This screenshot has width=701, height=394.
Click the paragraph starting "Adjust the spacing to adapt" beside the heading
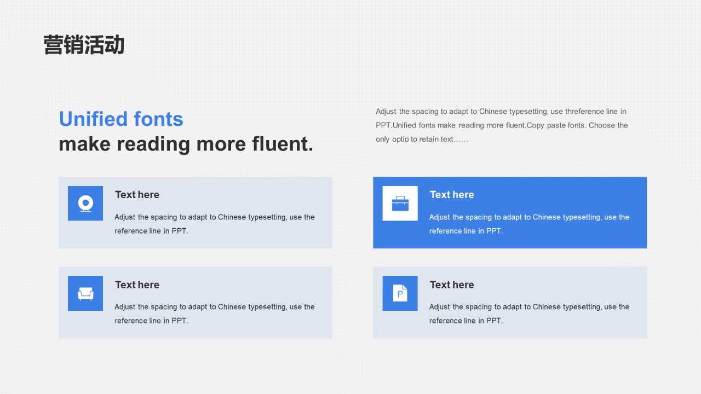click(x=502, y=125)
